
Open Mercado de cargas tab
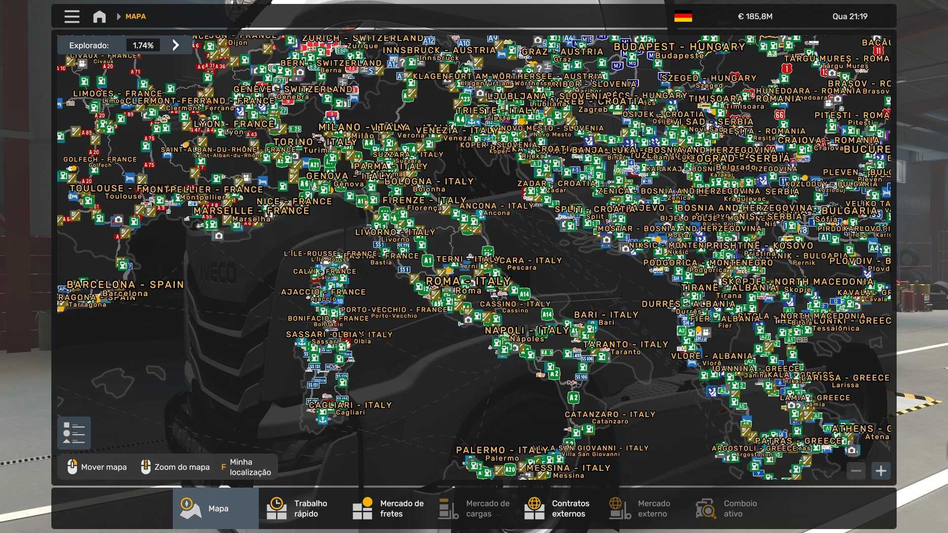[x=474, y=508]
